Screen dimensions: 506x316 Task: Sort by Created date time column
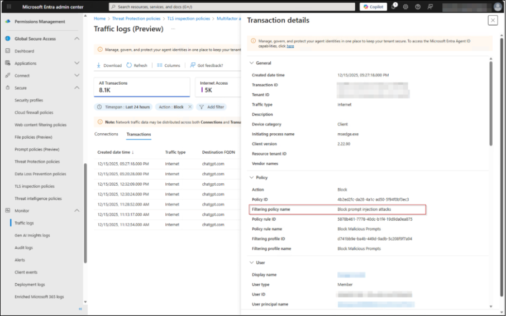116,152
